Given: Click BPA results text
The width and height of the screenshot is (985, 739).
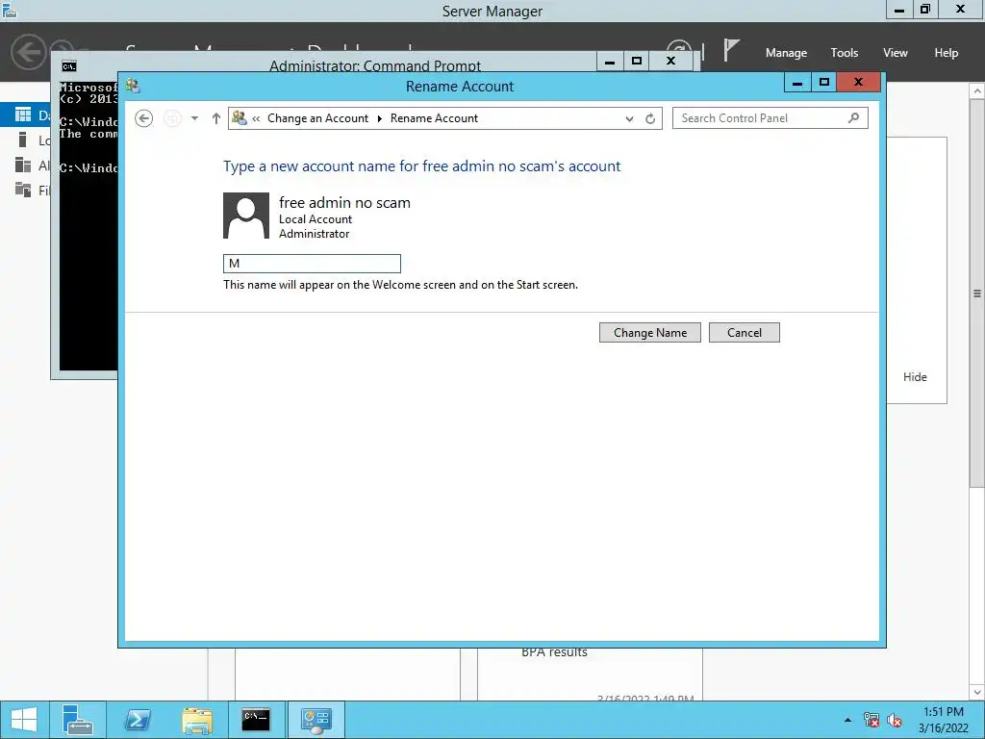Looking at the screenshot, I should pyautogui.click(x=554, y=652).
